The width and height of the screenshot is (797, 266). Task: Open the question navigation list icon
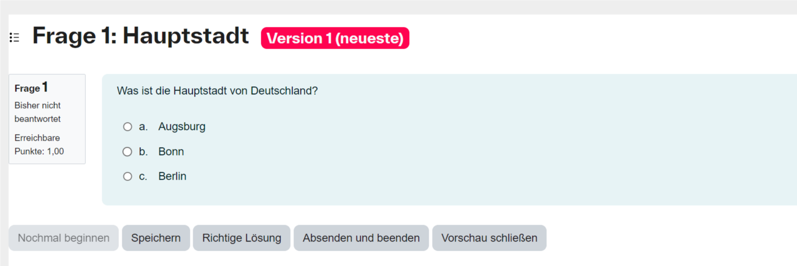coord(14,37)
